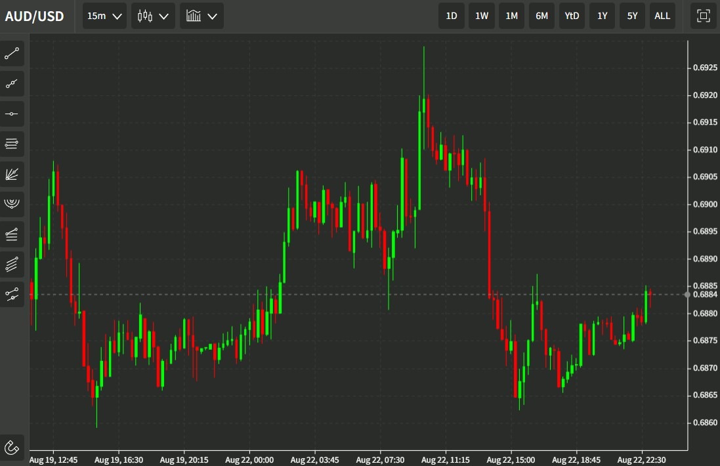Open the 15m timeframe dropdown
Screen dimensions: 720x466
(x=105, y=16)
